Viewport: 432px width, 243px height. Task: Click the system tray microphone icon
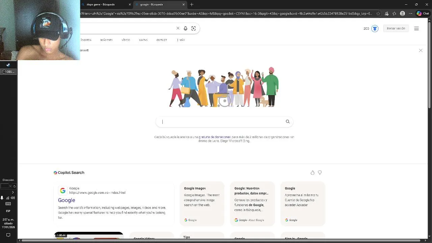2,198
